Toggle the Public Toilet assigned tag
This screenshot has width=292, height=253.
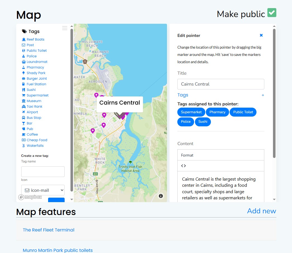click(x=243, y=112)
